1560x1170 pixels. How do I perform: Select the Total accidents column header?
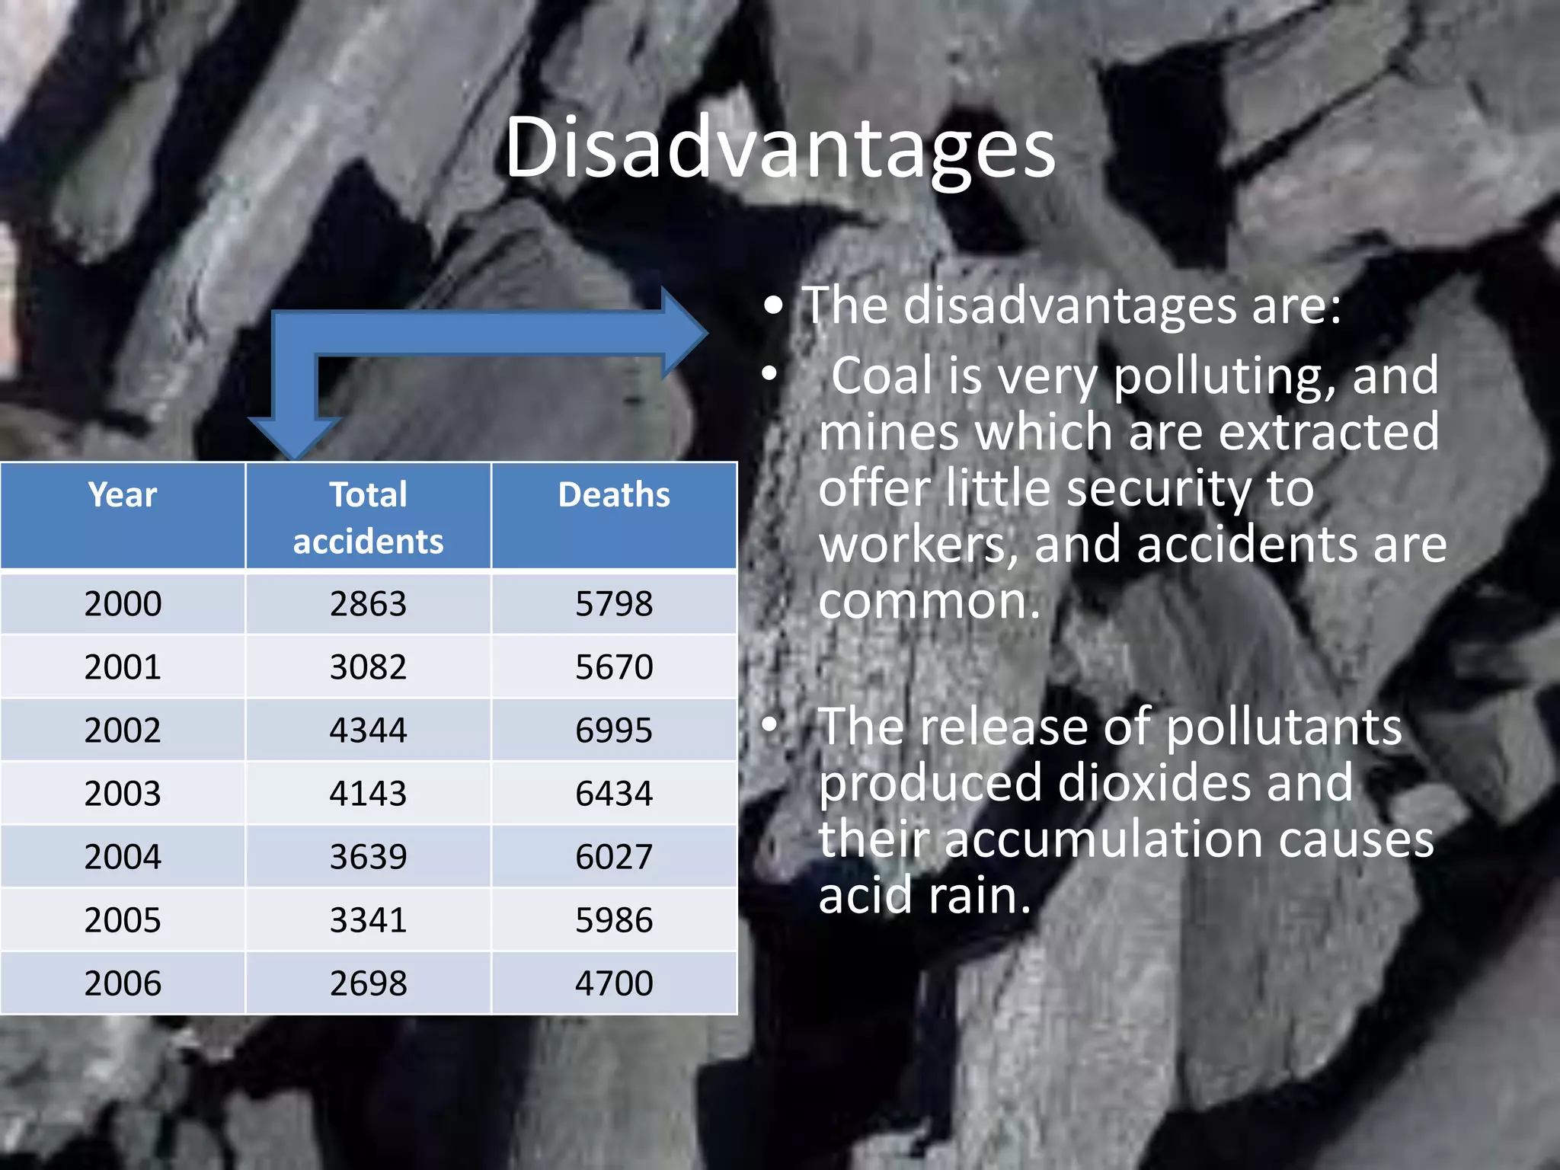(369, 516)
